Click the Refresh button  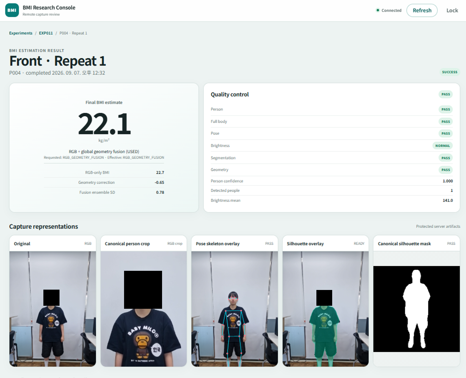pos(422,10)
